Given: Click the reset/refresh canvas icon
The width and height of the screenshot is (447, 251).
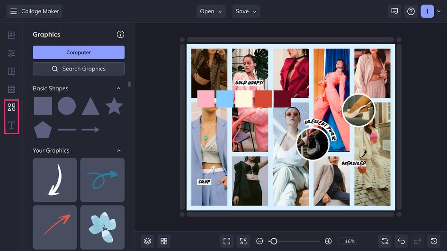Looking at the screenshot, I should (384, 242).
